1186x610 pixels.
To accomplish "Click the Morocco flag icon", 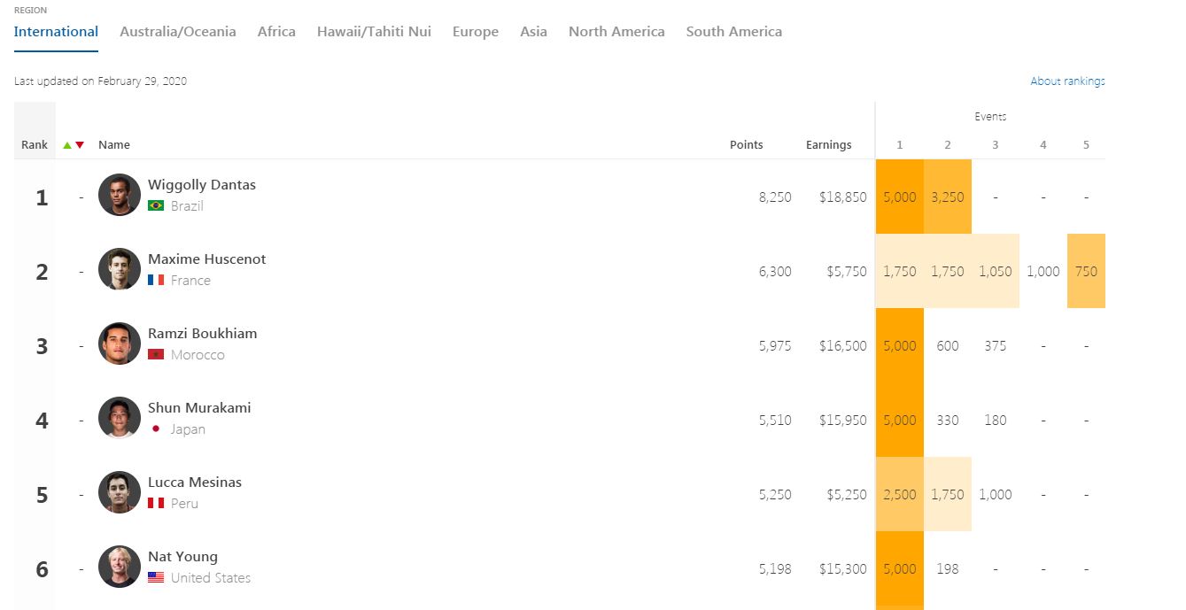I will pyautogui.click(x=156, y=355).
